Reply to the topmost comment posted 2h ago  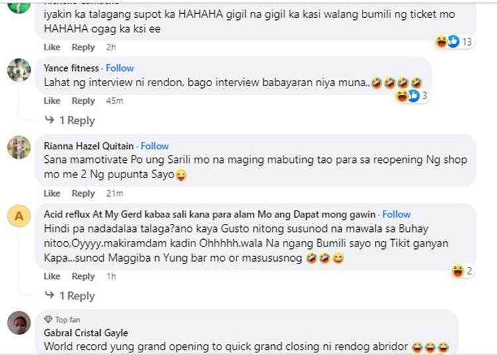[x=83, y=47]
